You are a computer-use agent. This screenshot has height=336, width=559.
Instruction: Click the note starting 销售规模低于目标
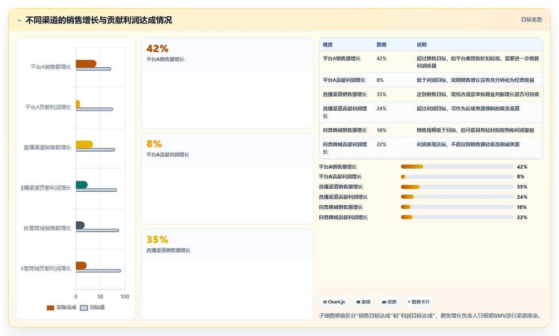pos(475,130)
